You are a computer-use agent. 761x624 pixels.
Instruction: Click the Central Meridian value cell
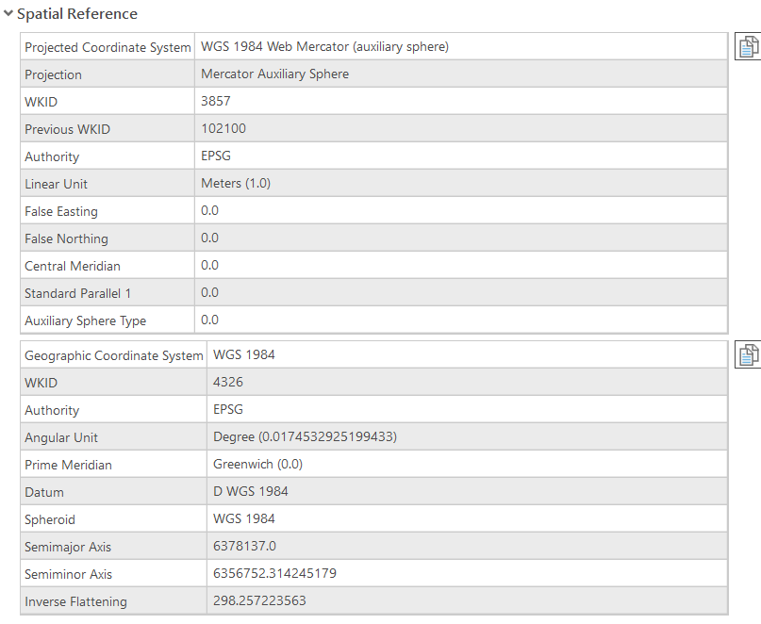click(x=460, y=265)
